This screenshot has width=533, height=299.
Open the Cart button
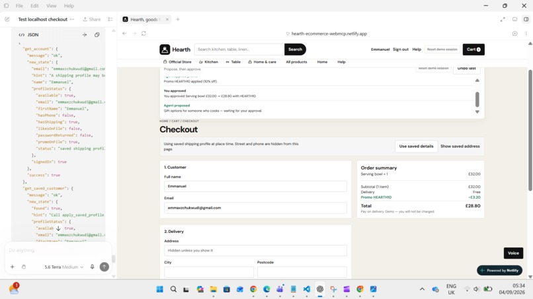[473, 50]
